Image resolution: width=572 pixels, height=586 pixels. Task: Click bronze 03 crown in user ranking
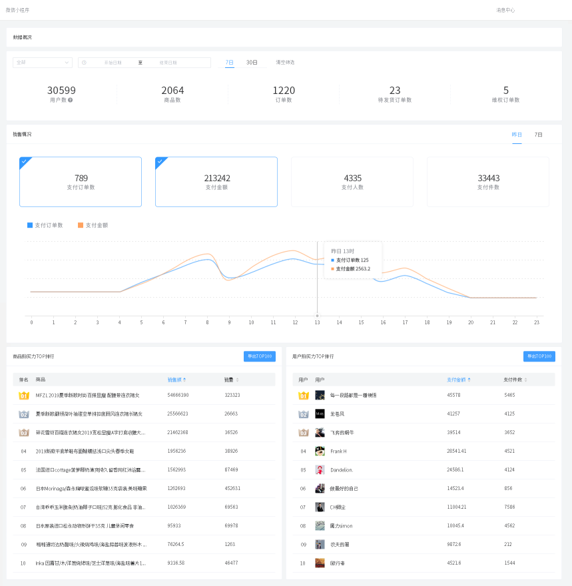coord(304,433)
